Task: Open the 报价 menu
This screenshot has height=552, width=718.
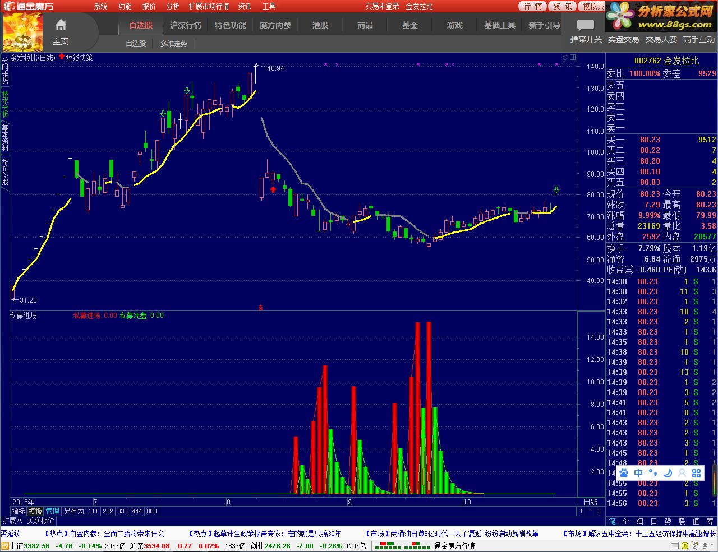Action: click(x=149, y=6)
